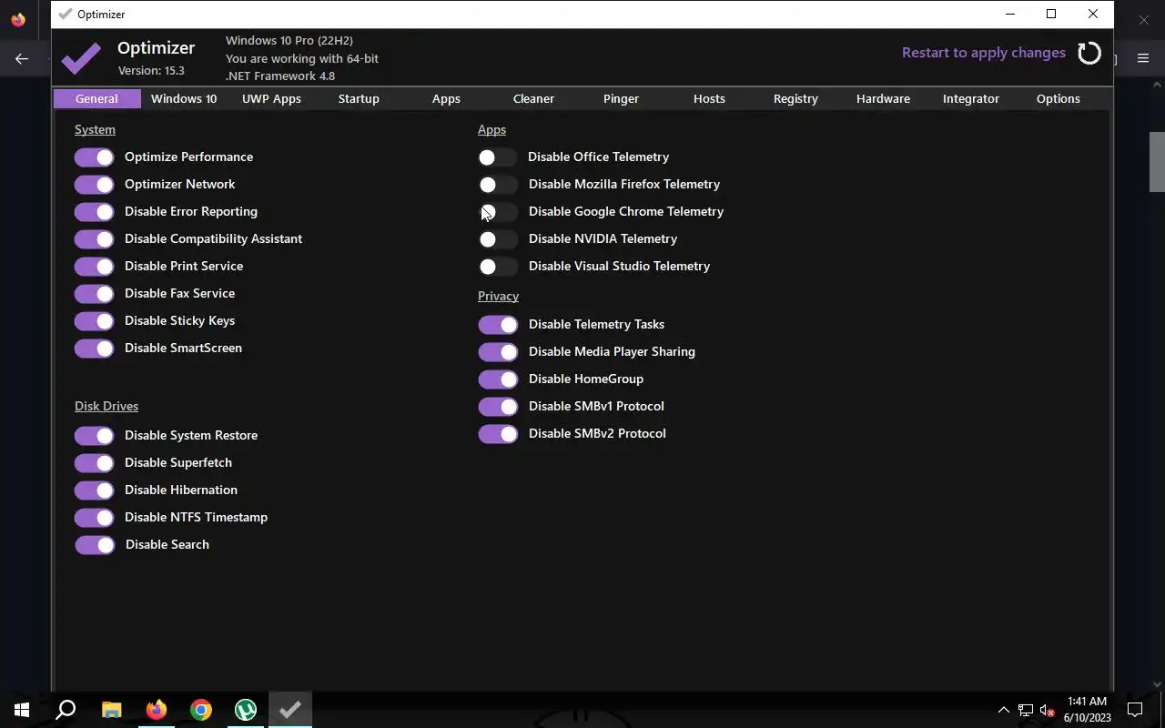Switch to the Integrator tab
Image resolution: width=1165 pixels, height=728 pixels.
[971, 98]
